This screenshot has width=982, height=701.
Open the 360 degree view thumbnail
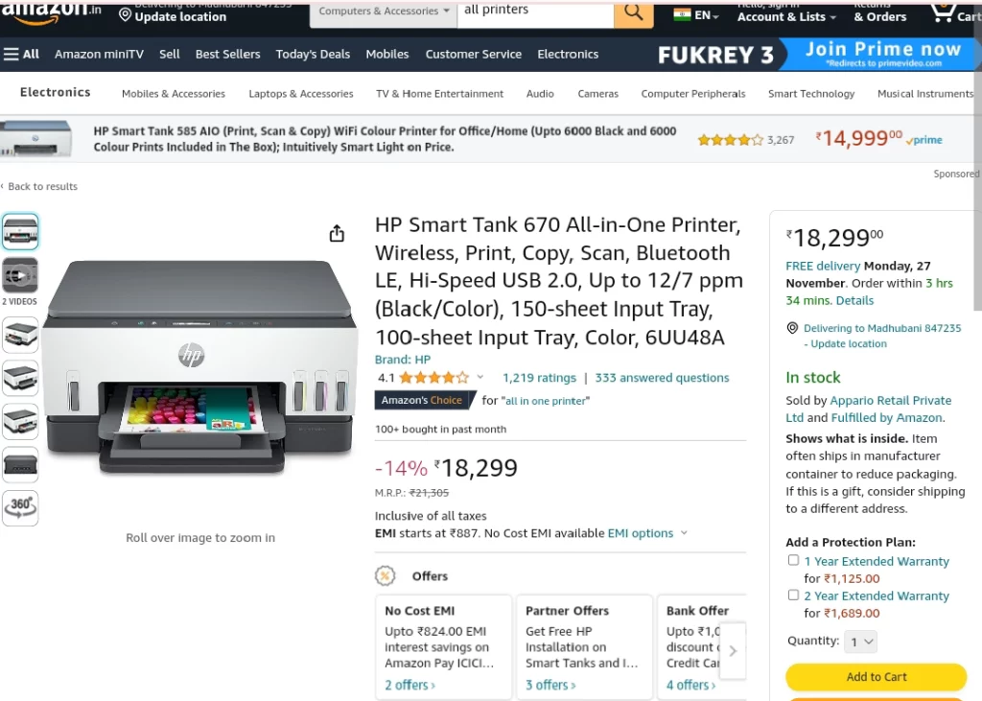pyautogui.click(x=20, y=508)
